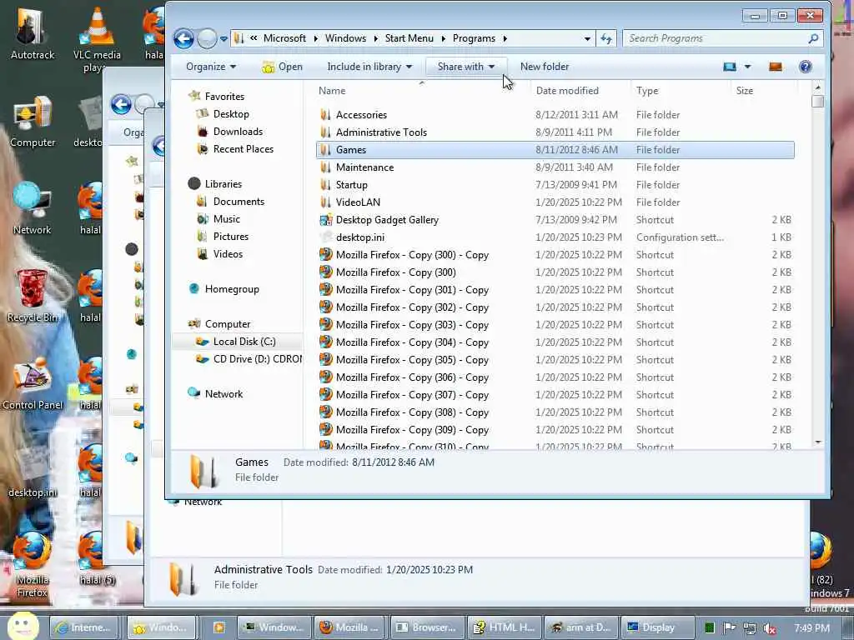Click Microsoft in the address breadcrumb
854x640 pixels.
(284, 38)
